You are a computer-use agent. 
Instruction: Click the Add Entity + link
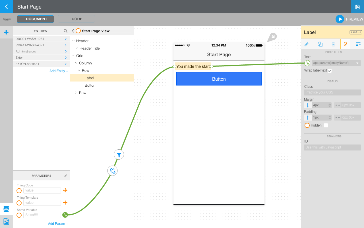tap(59, 71)
